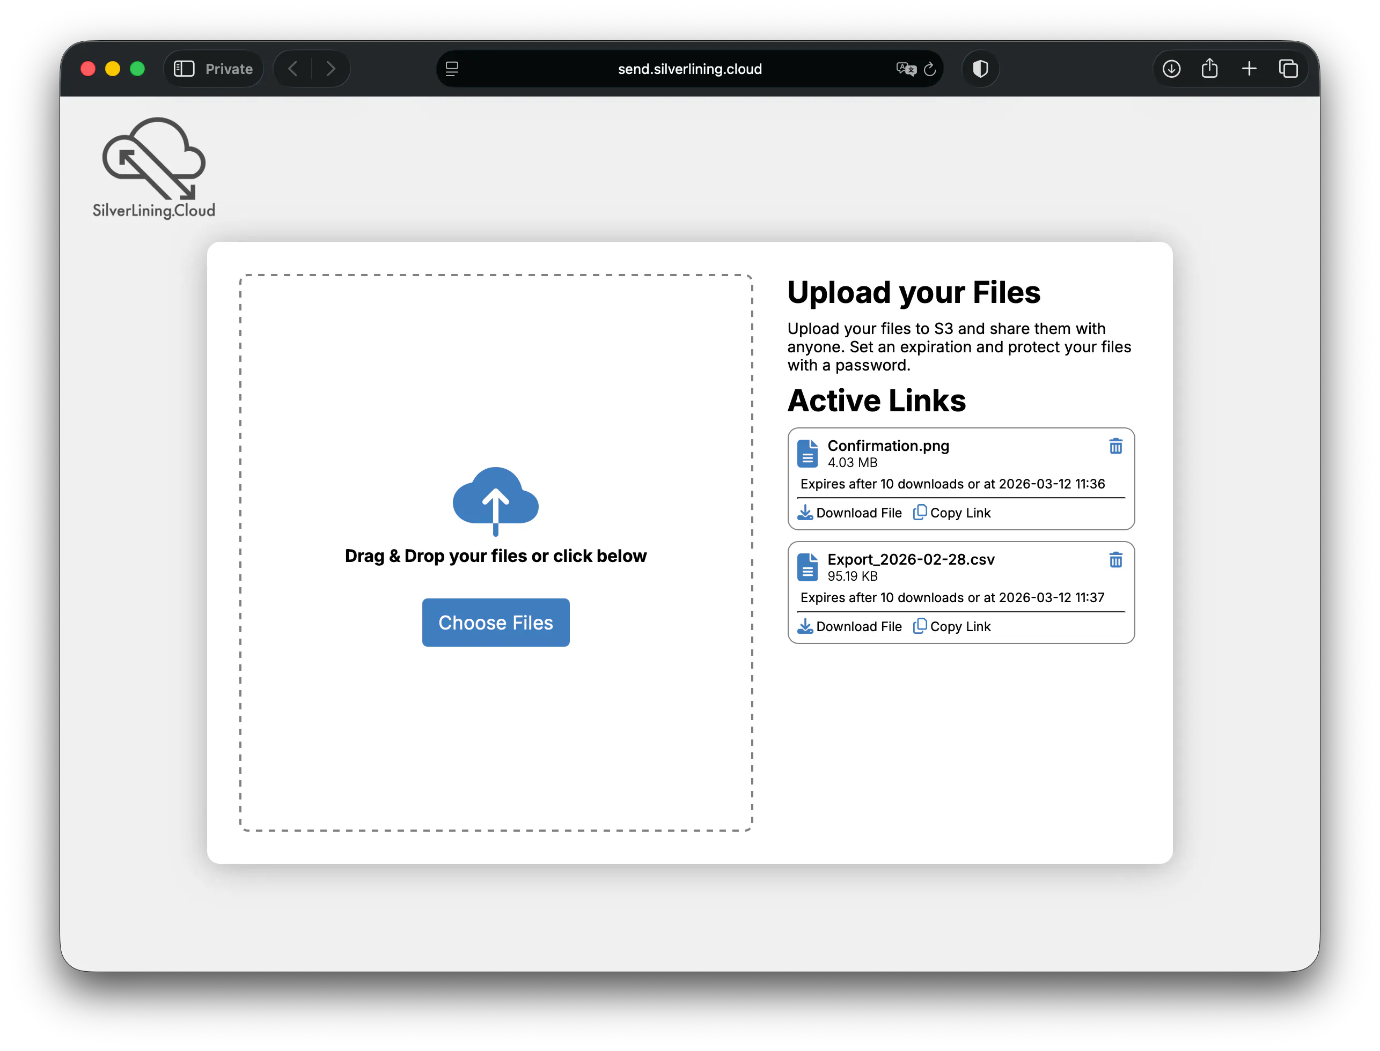Toggle the Safari sidebar
Screen dimensions: 1380x1051
(184, 69)
